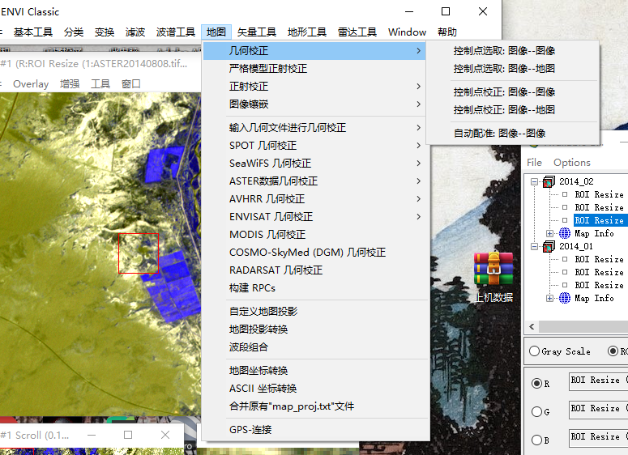Image resolution: width=628 pixels, height=455 pixels.
Task: Open the Window menu
Action: (x=407, y=32)
